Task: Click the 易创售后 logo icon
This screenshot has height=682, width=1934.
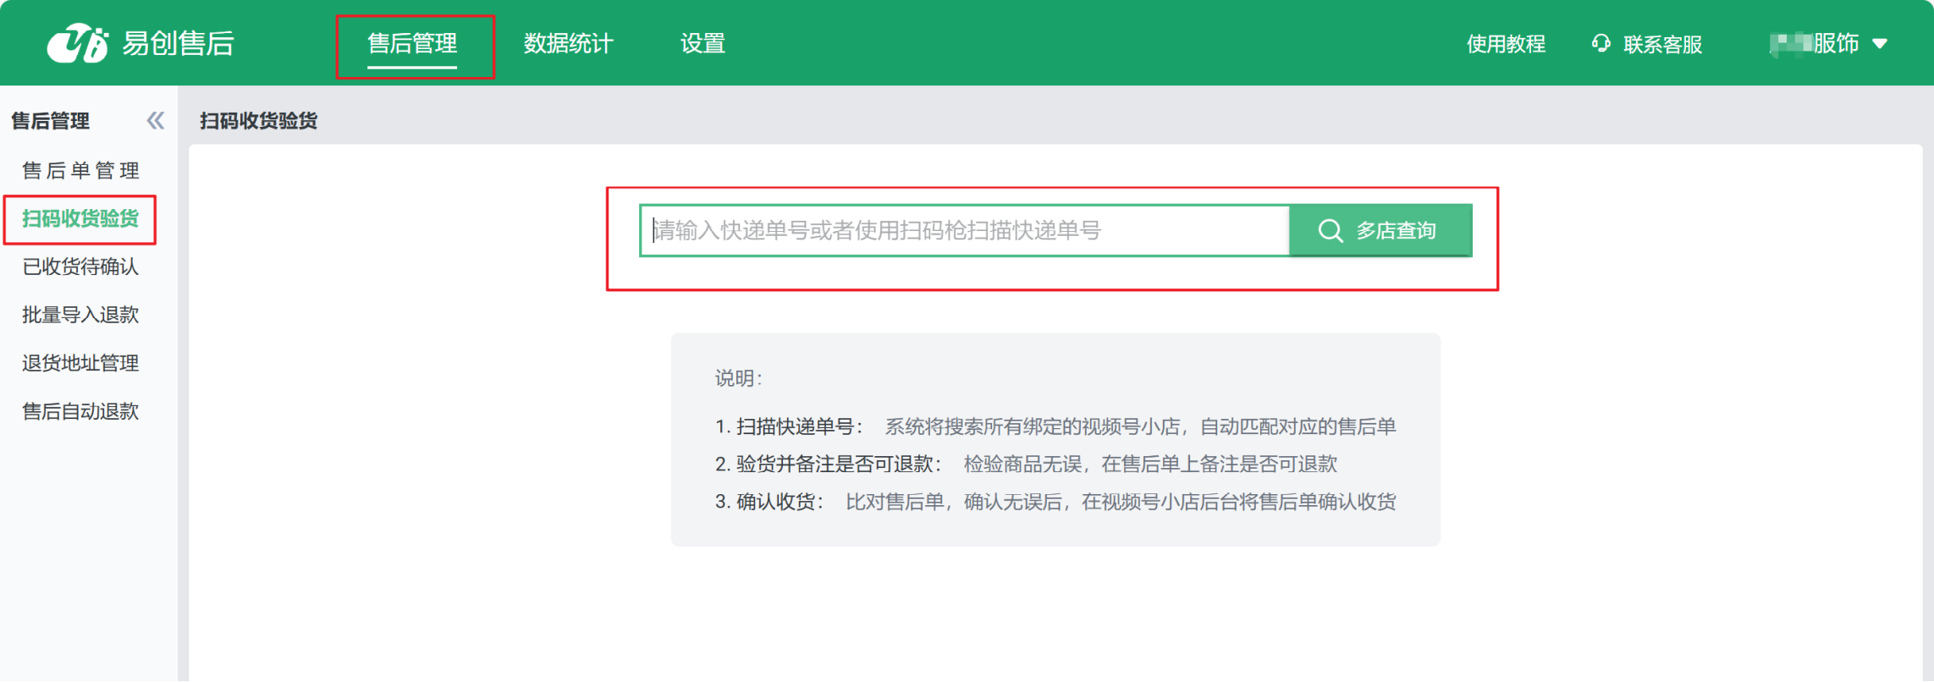Action: (77, 43)
